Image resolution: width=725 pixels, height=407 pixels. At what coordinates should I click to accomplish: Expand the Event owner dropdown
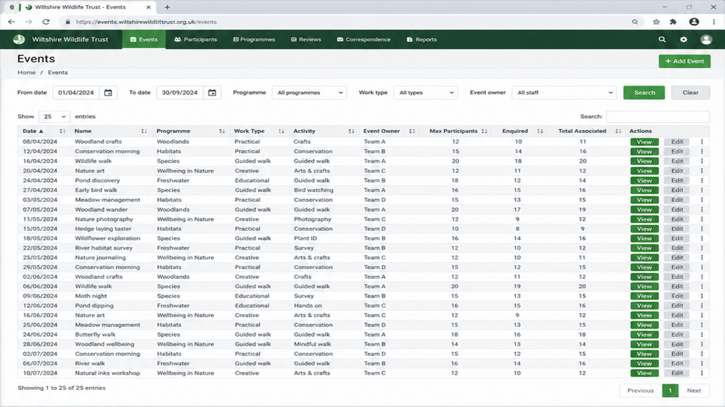click(565, 93)
